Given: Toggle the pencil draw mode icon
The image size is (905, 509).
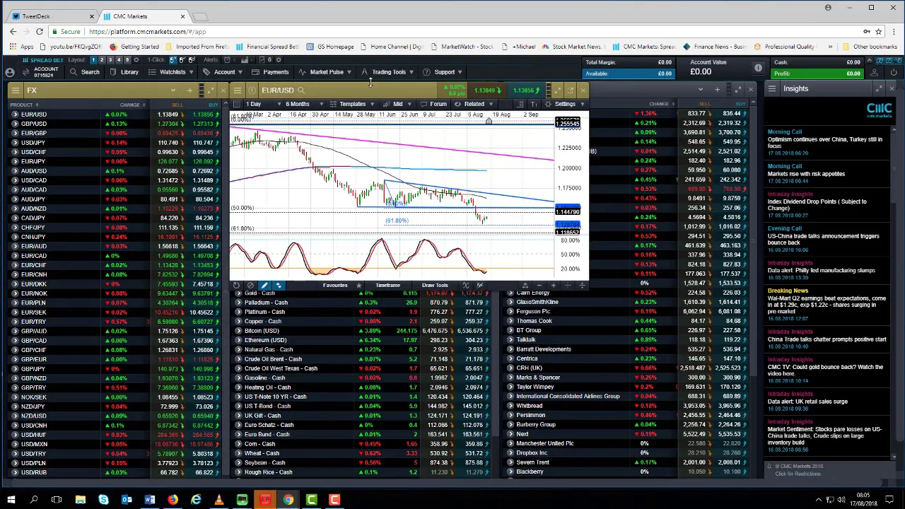Looking at the screenshot, I should tap(264, 286).
